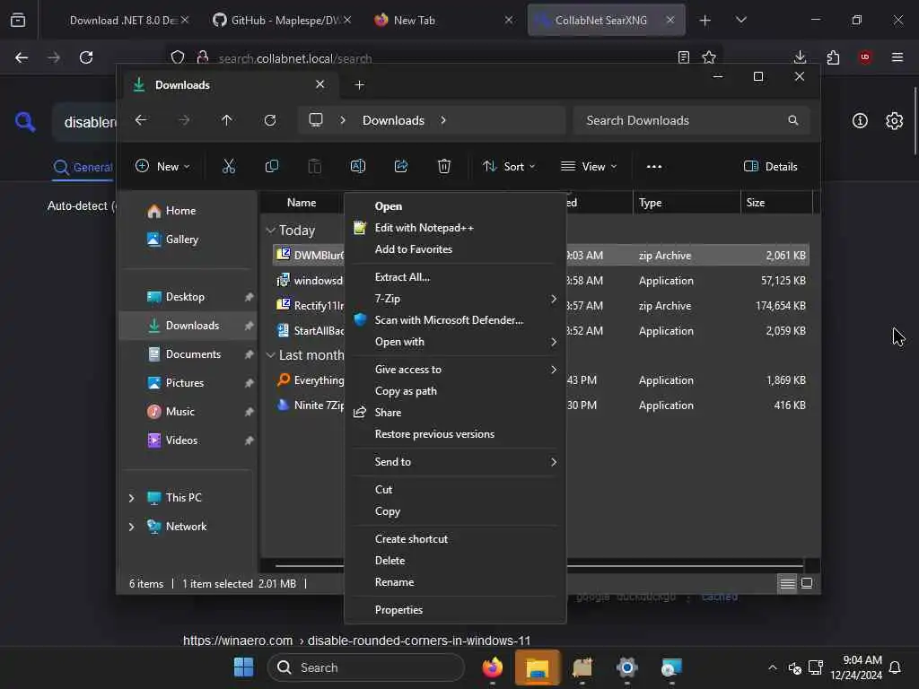919x689 pixels.
Task: Add a new File Explorer tab
Action: [359, 85]
